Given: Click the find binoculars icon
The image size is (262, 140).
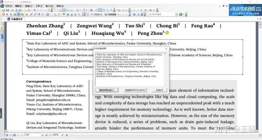Looking at the screenshot, I should [x=119, y=10].
